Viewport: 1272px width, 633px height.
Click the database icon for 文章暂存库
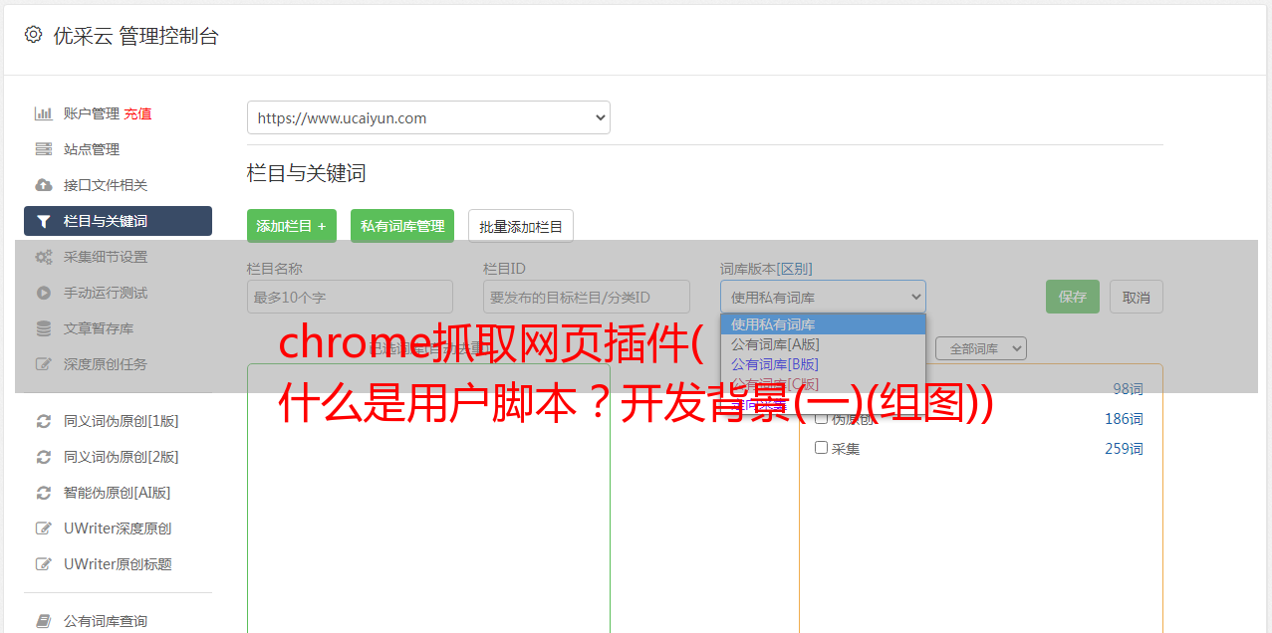click(44, 328)
